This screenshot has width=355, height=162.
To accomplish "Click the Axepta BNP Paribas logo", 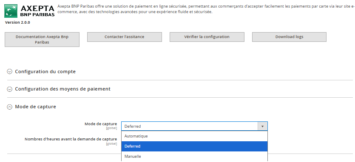I will (x=29, y=11).
